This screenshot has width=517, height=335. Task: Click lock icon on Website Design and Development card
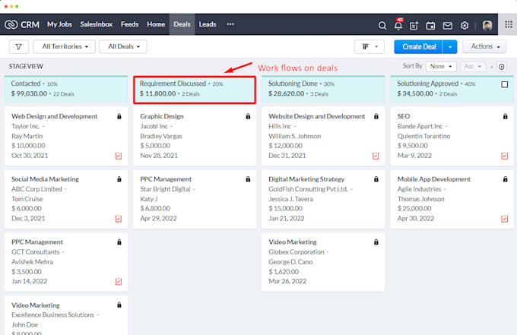pyautogui.click(x=376, y=116)
